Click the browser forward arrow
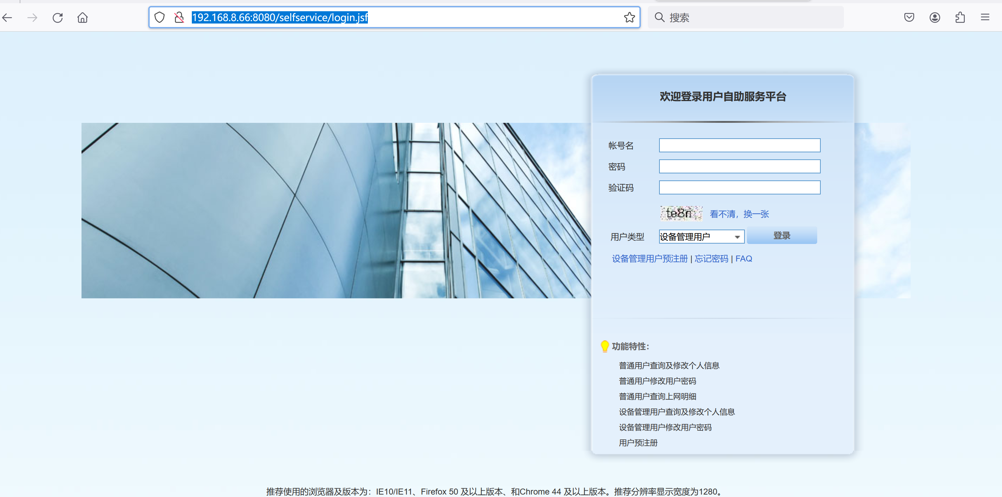 [x=32, y=18]
